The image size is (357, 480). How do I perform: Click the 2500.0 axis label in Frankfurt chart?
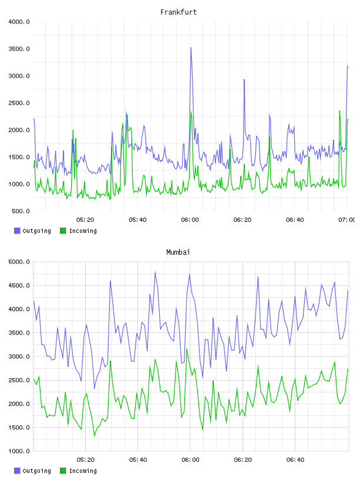(x=19, y=103)
